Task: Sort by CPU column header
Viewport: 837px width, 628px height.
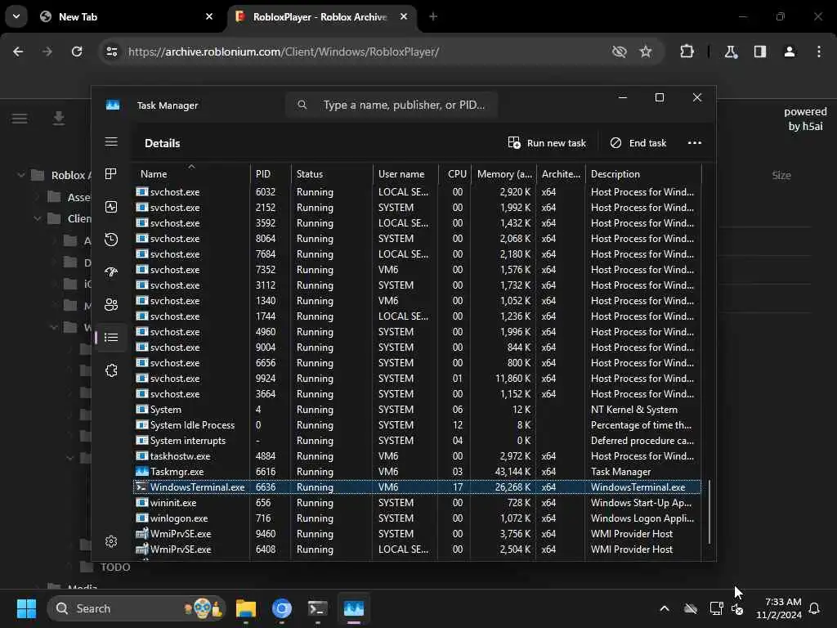Action: (x=454, y=173)
